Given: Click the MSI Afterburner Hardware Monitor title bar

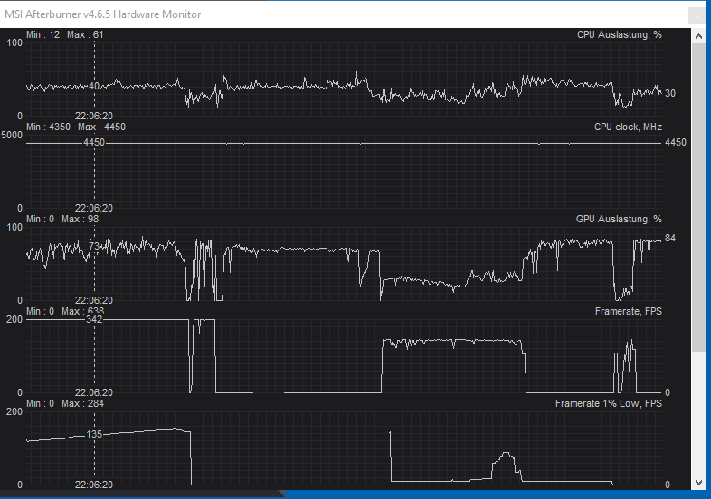Looking at the screenshot, I should [271, 14].
